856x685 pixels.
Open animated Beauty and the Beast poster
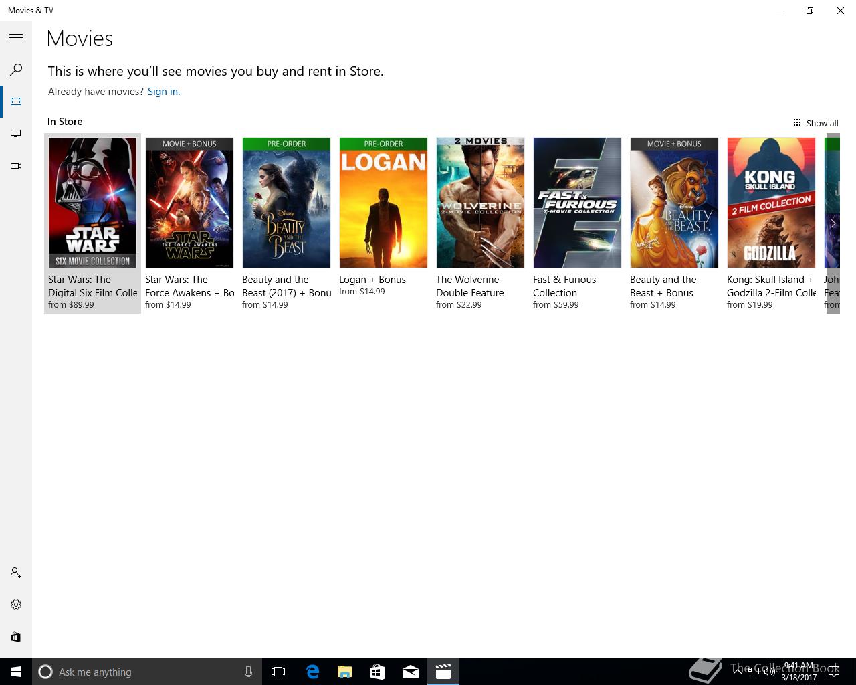pos(674,203)
